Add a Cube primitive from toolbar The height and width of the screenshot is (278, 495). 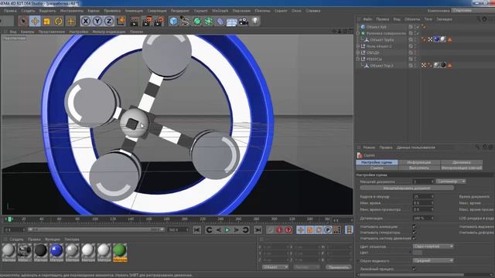[173, 21]
